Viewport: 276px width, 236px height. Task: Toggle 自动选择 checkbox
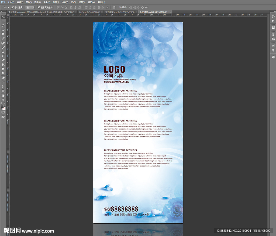tap(12, 7)
